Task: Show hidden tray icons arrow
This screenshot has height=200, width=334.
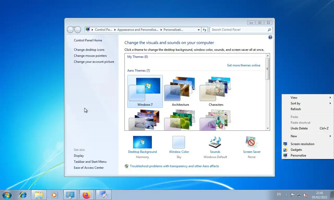Action: coord(286,195)
